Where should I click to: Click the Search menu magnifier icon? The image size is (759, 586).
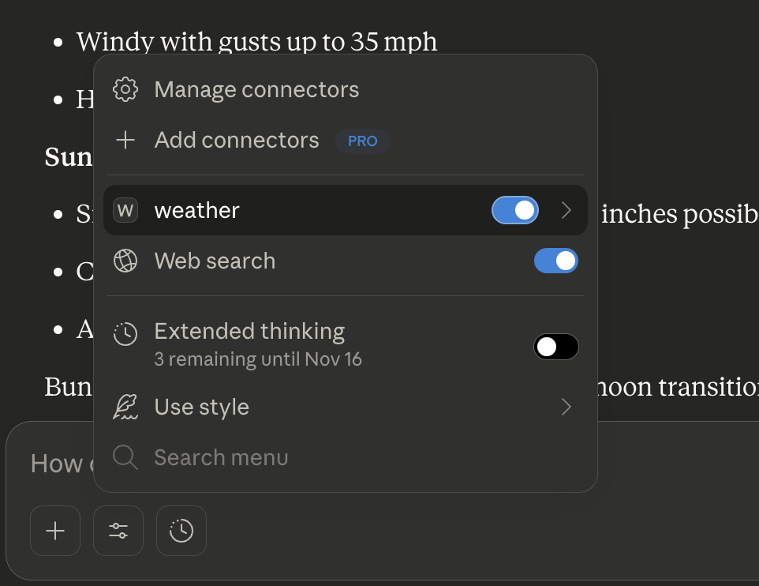tap(125, 457)
